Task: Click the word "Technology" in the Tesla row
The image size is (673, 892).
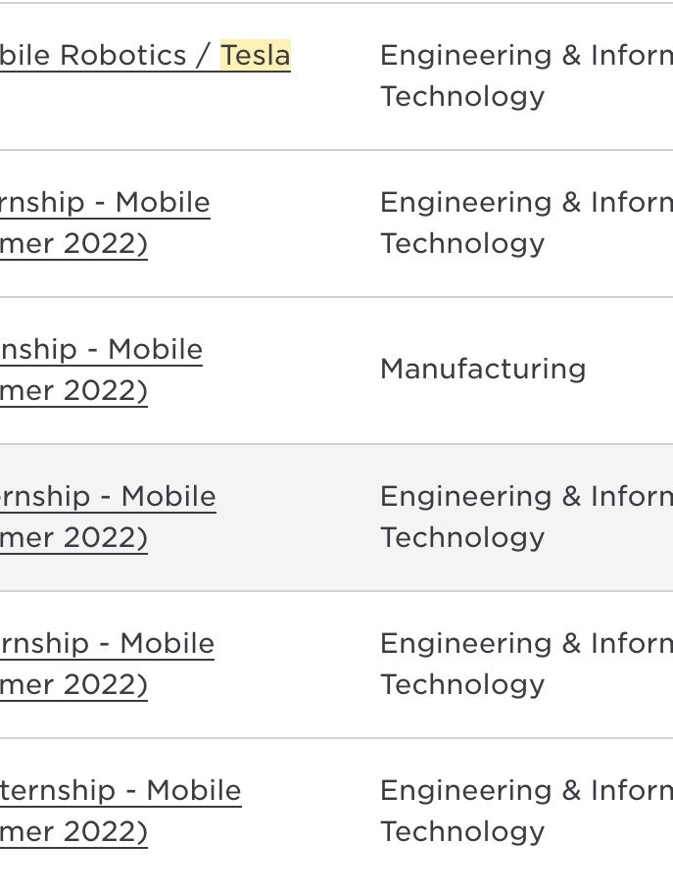Action: tap(462, 97)
